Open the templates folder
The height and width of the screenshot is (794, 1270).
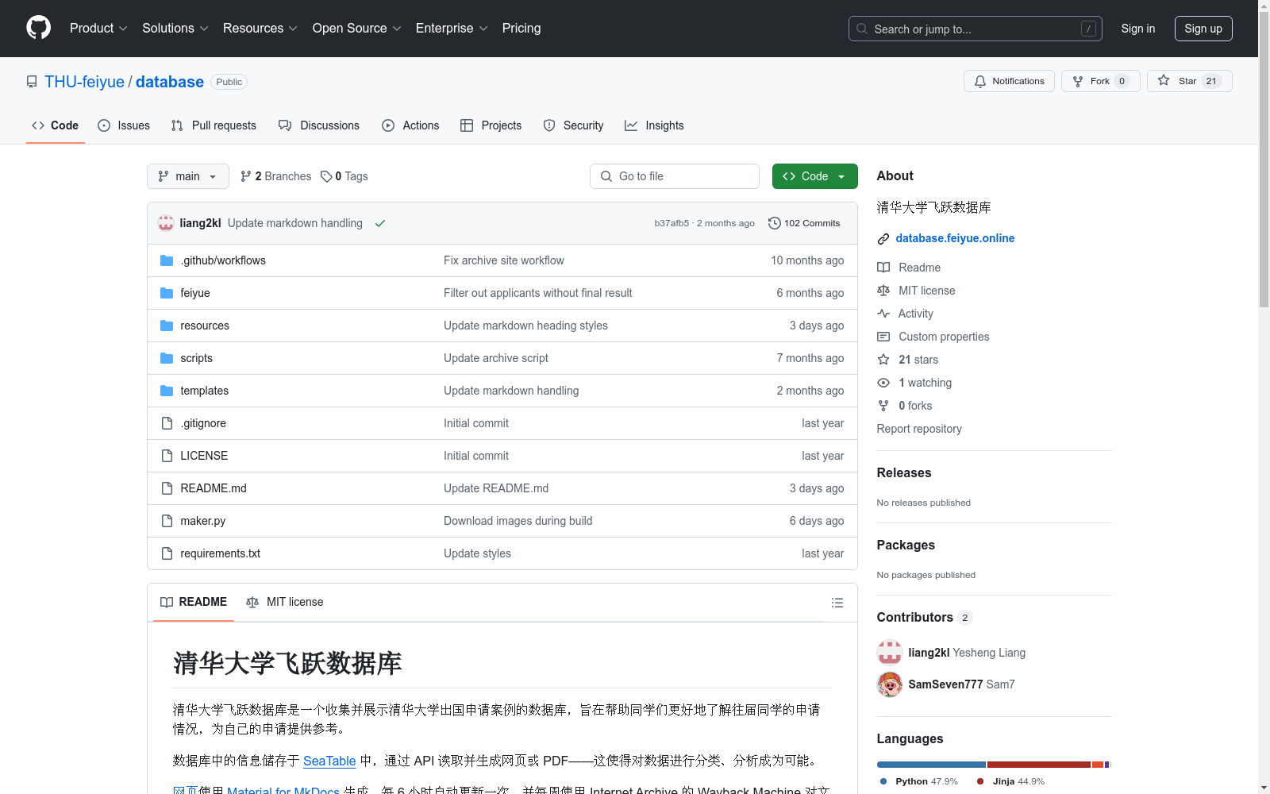[x=204, y=391]
